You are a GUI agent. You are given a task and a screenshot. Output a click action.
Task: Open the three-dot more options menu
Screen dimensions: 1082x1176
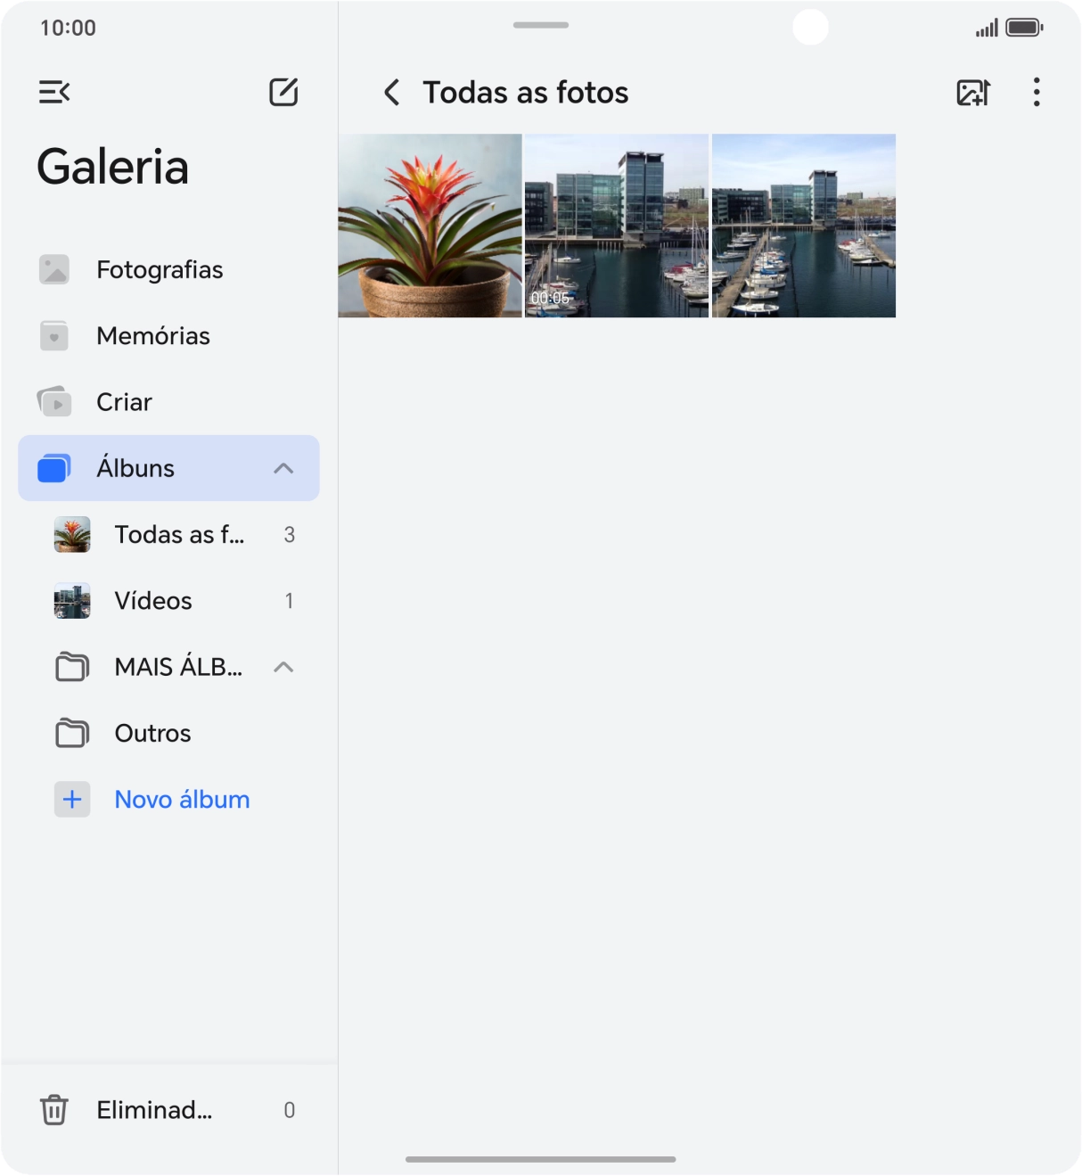[1036, 92]
